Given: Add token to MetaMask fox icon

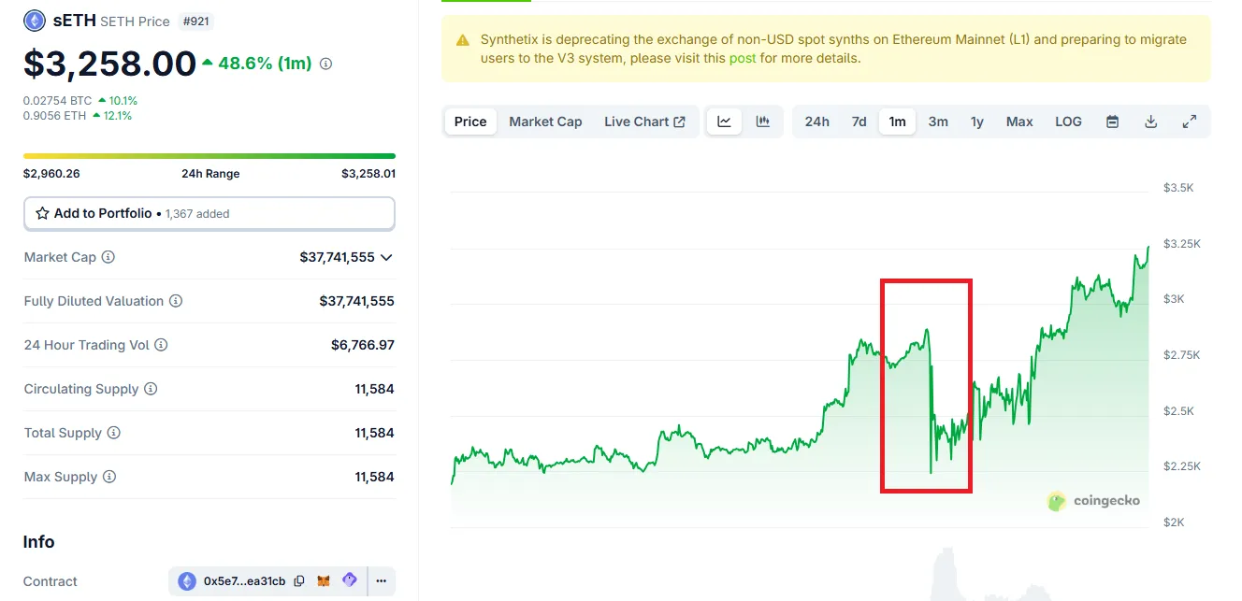Looking at the screenshot, I should coord(324,580).
